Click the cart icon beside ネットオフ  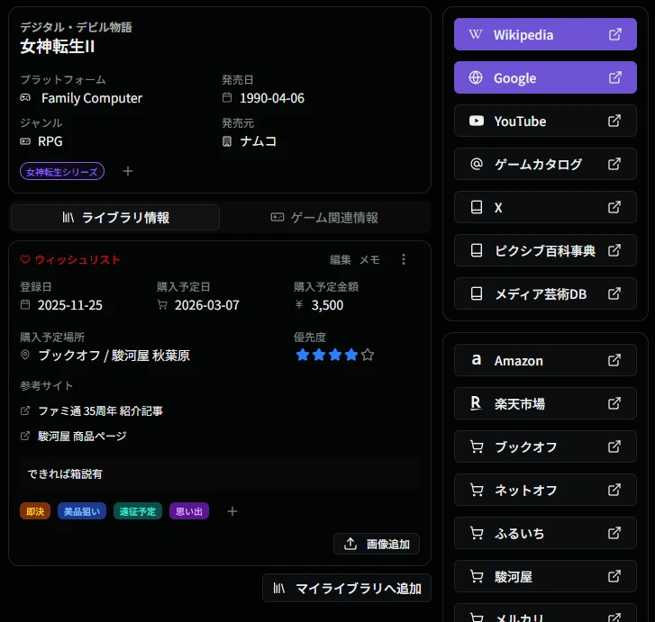click(477, 490)
